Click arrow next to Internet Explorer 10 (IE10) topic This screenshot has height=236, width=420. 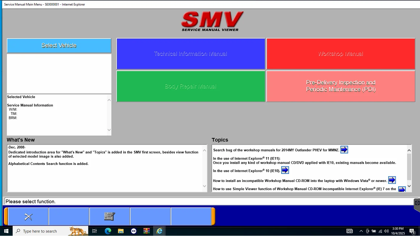tap(285, 170)
